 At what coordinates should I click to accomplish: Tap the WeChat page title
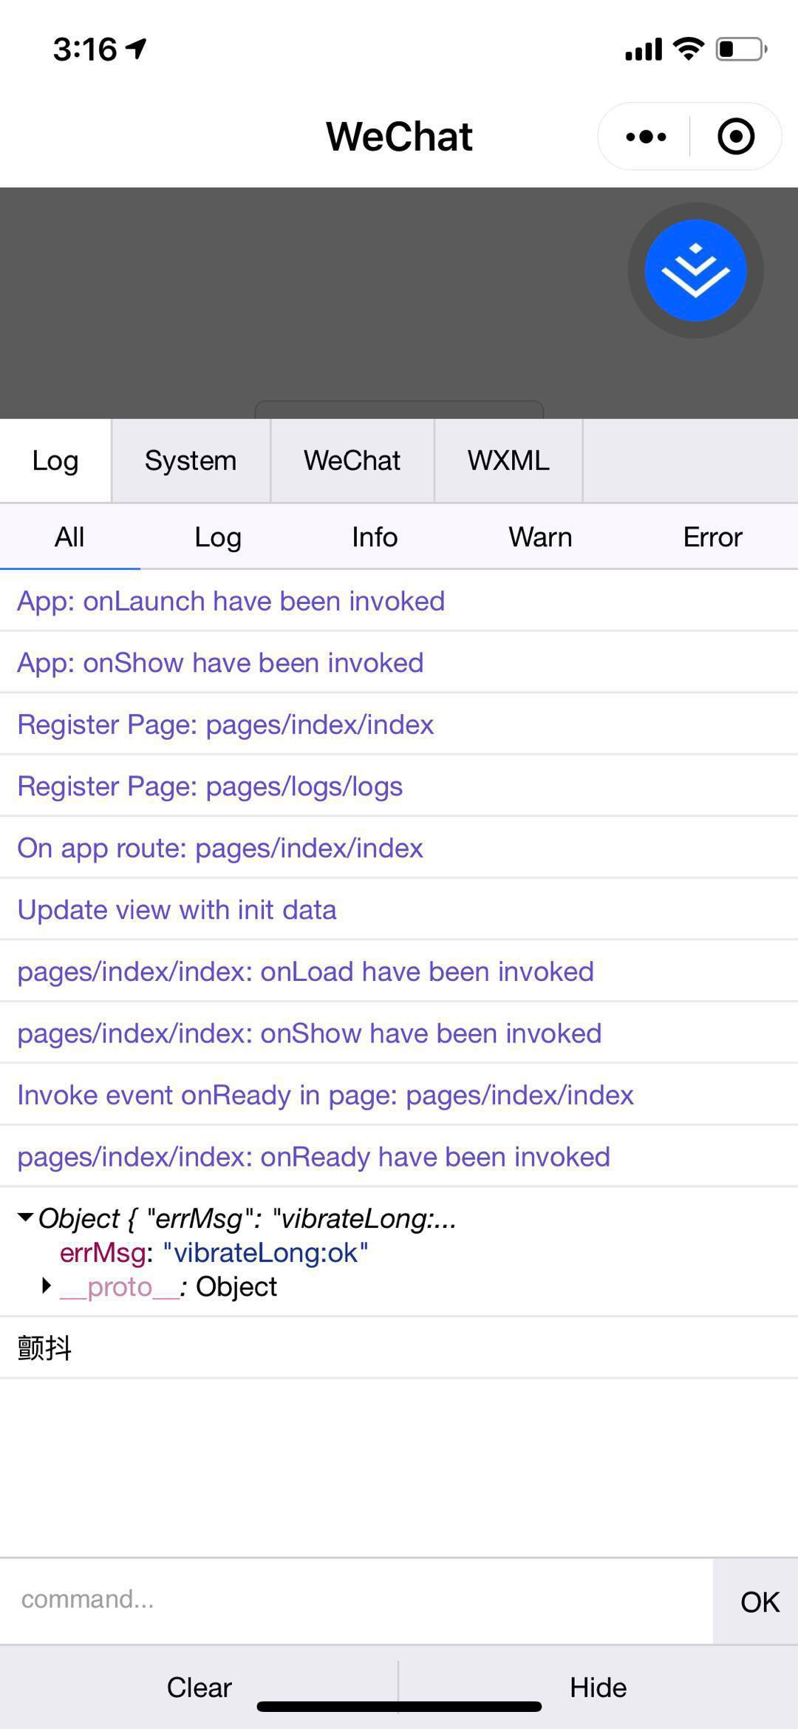[399, 137]
